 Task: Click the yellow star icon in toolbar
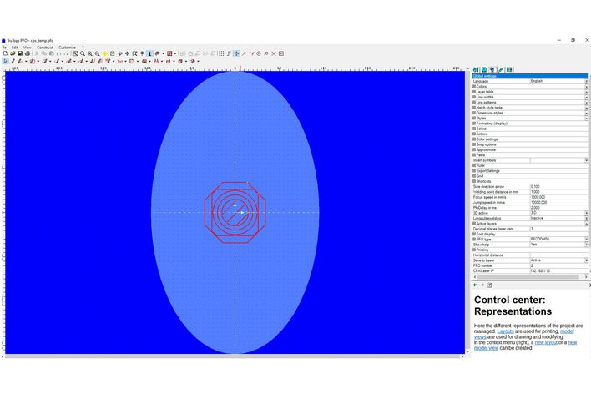104,53
